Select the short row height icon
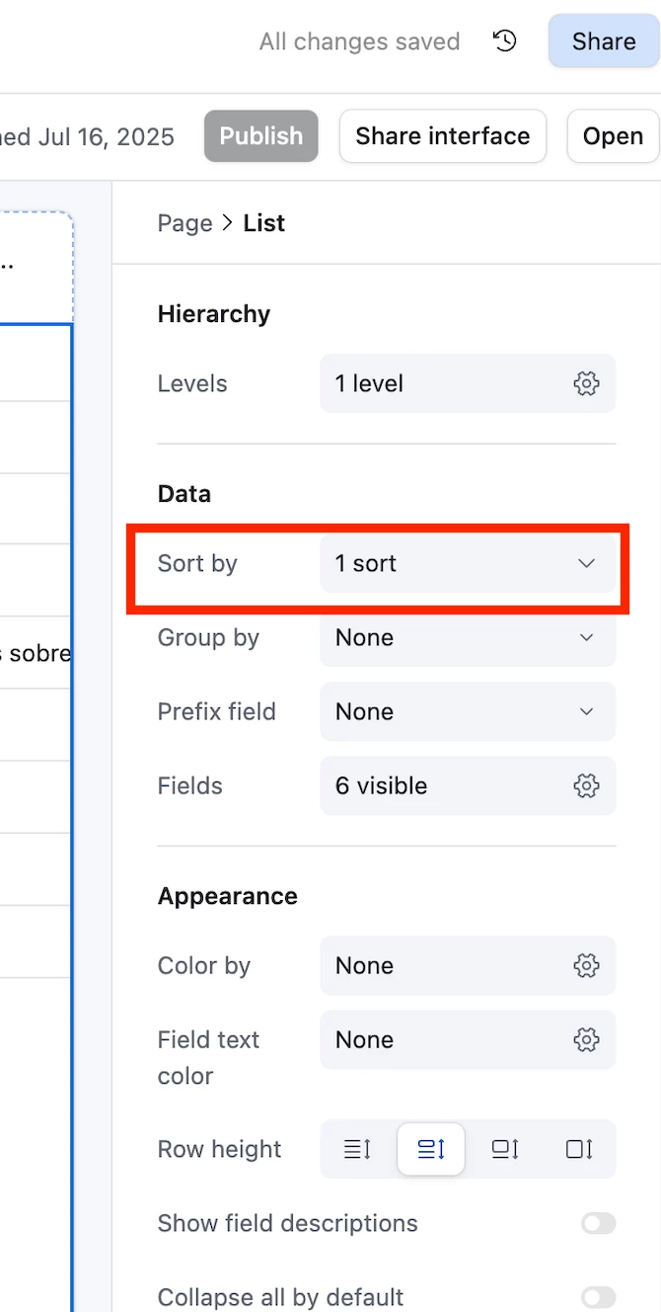 [357, 1149]
